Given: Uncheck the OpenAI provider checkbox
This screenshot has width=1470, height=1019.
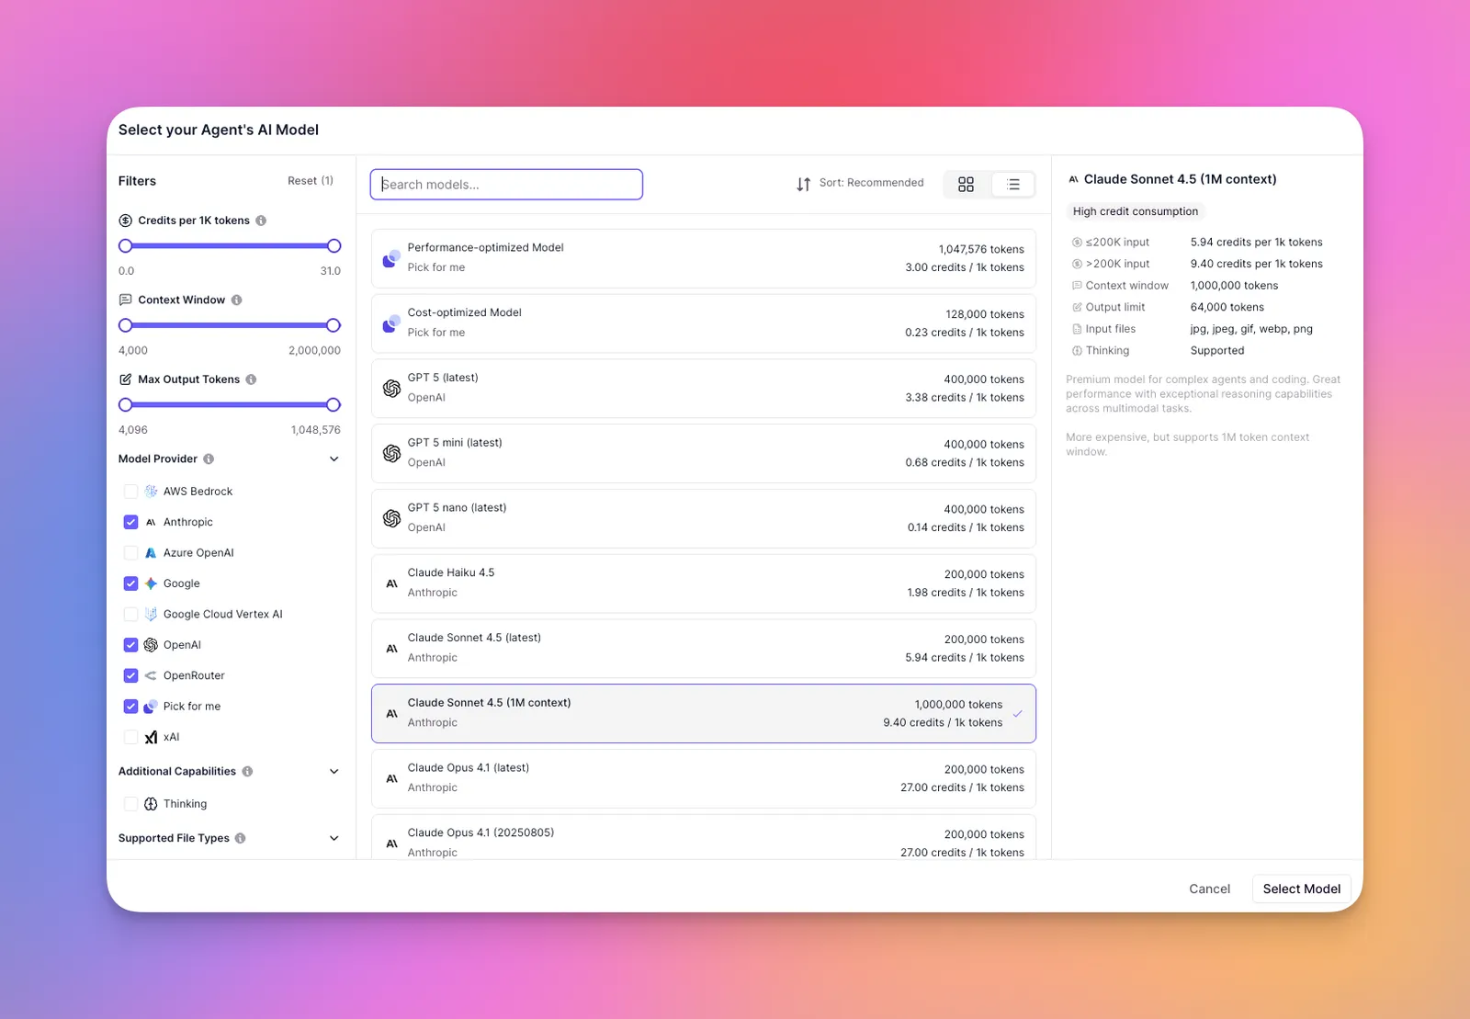Looking at the screenshot, I should pos(130,645).
